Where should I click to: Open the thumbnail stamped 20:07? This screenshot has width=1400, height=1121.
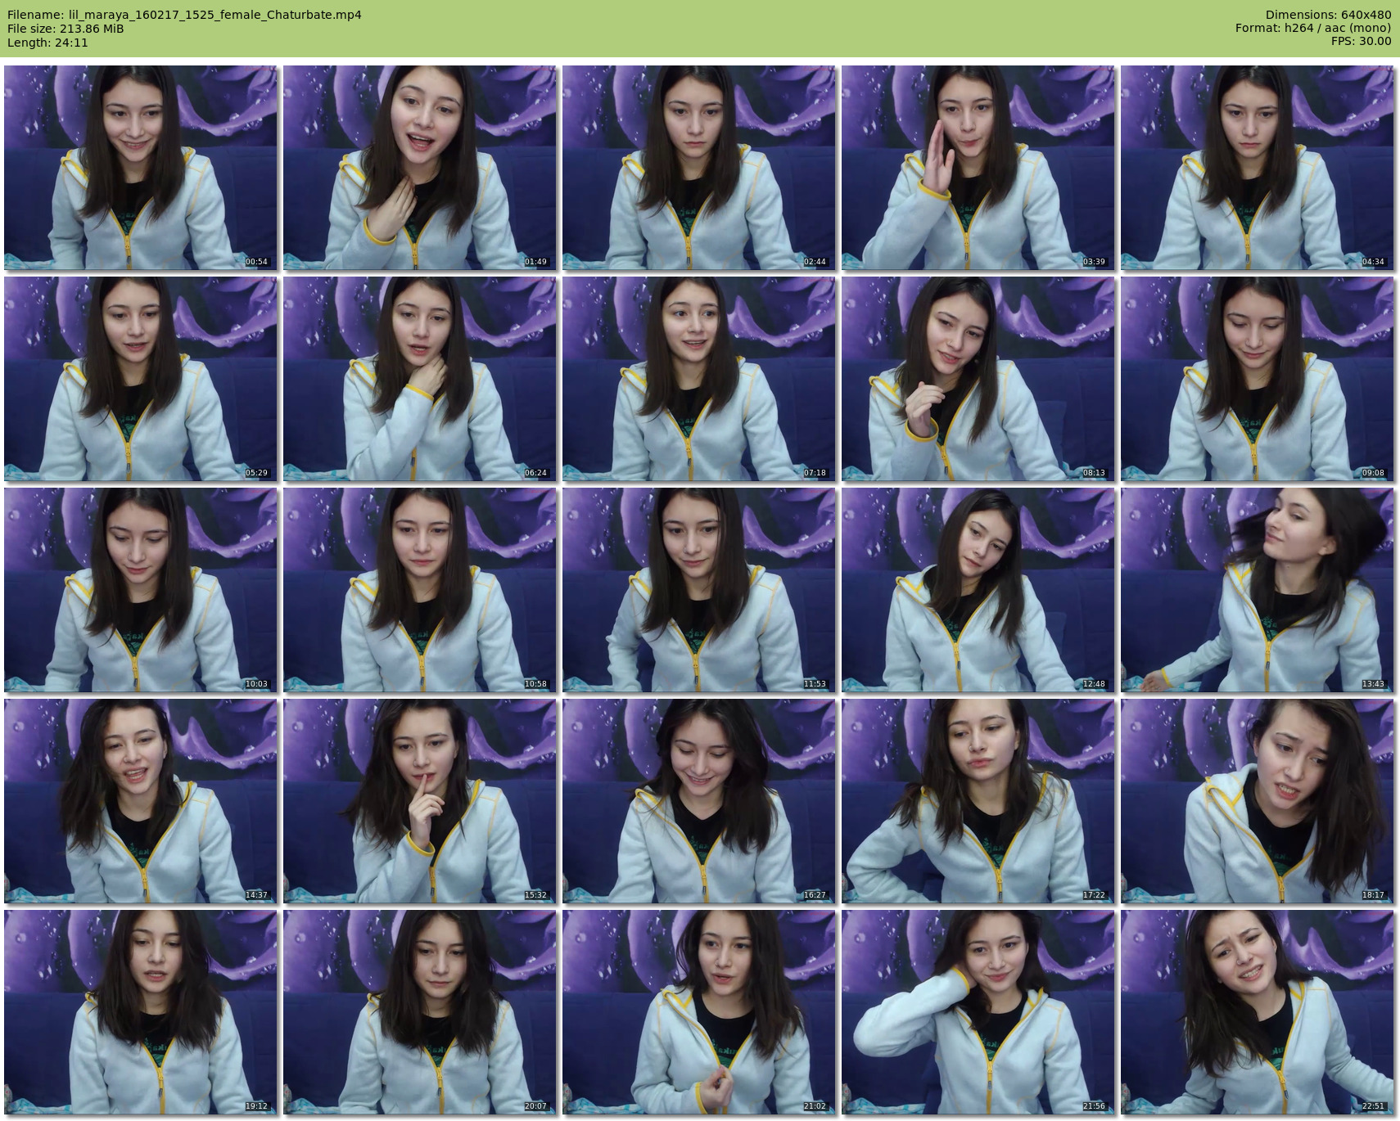[419, 1012]
